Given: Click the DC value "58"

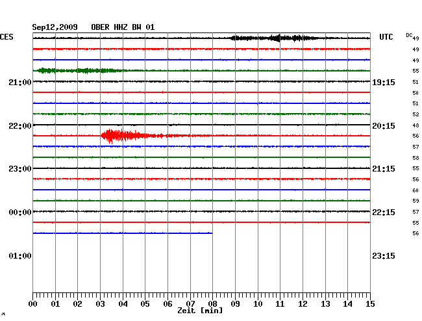Looking at the screenshot, I should [416, 158].
